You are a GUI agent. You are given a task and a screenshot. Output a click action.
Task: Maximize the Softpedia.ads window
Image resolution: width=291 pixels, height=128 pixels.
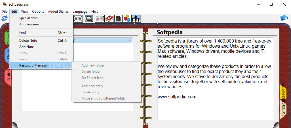(x=271, y=5)
